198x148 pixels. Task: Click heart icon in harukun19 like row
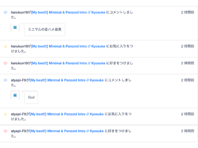coord(5,63)
